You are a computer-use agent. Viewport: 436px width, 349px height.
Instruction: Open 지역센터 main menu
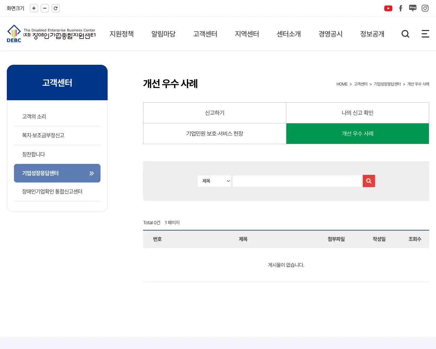click(247, 34)
